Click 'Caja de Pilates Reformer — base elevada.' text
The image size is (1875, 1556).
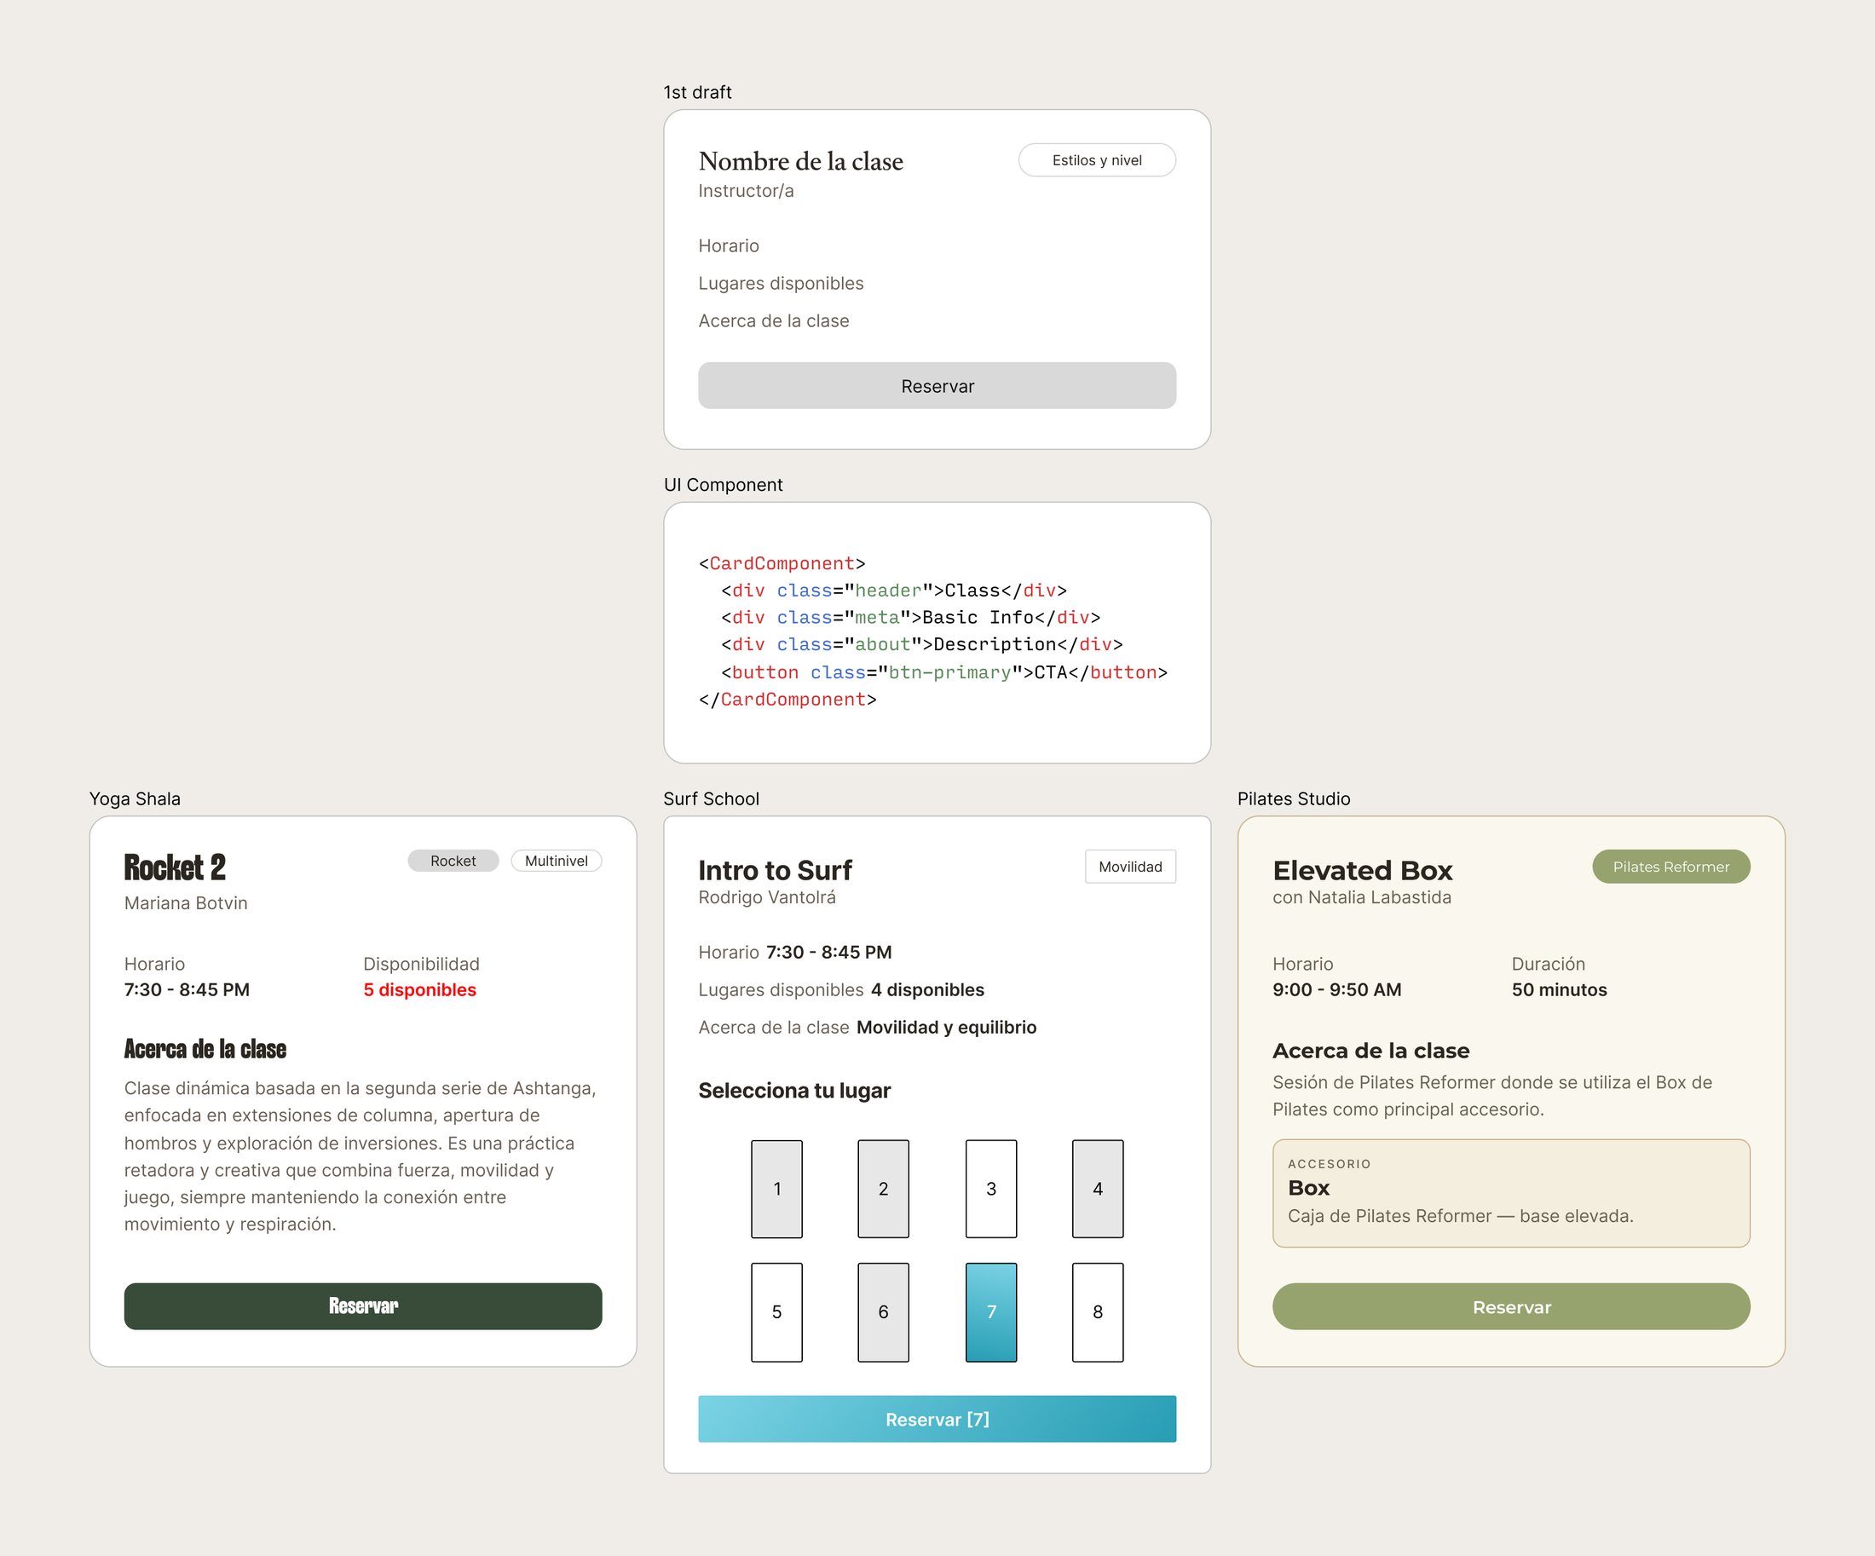coord(1460,1216)
